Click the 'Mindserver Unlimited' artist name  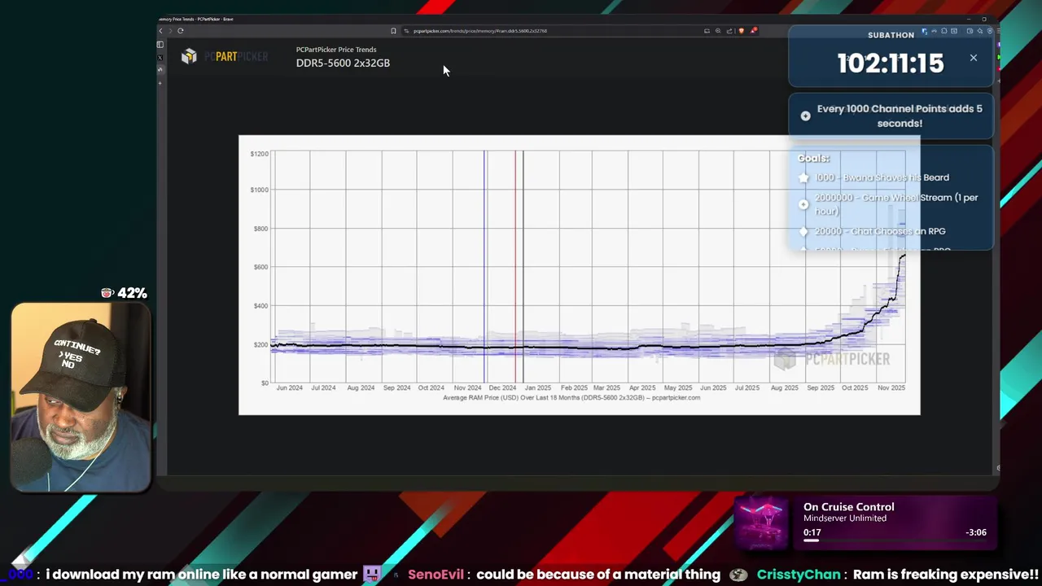pos(845,518)
